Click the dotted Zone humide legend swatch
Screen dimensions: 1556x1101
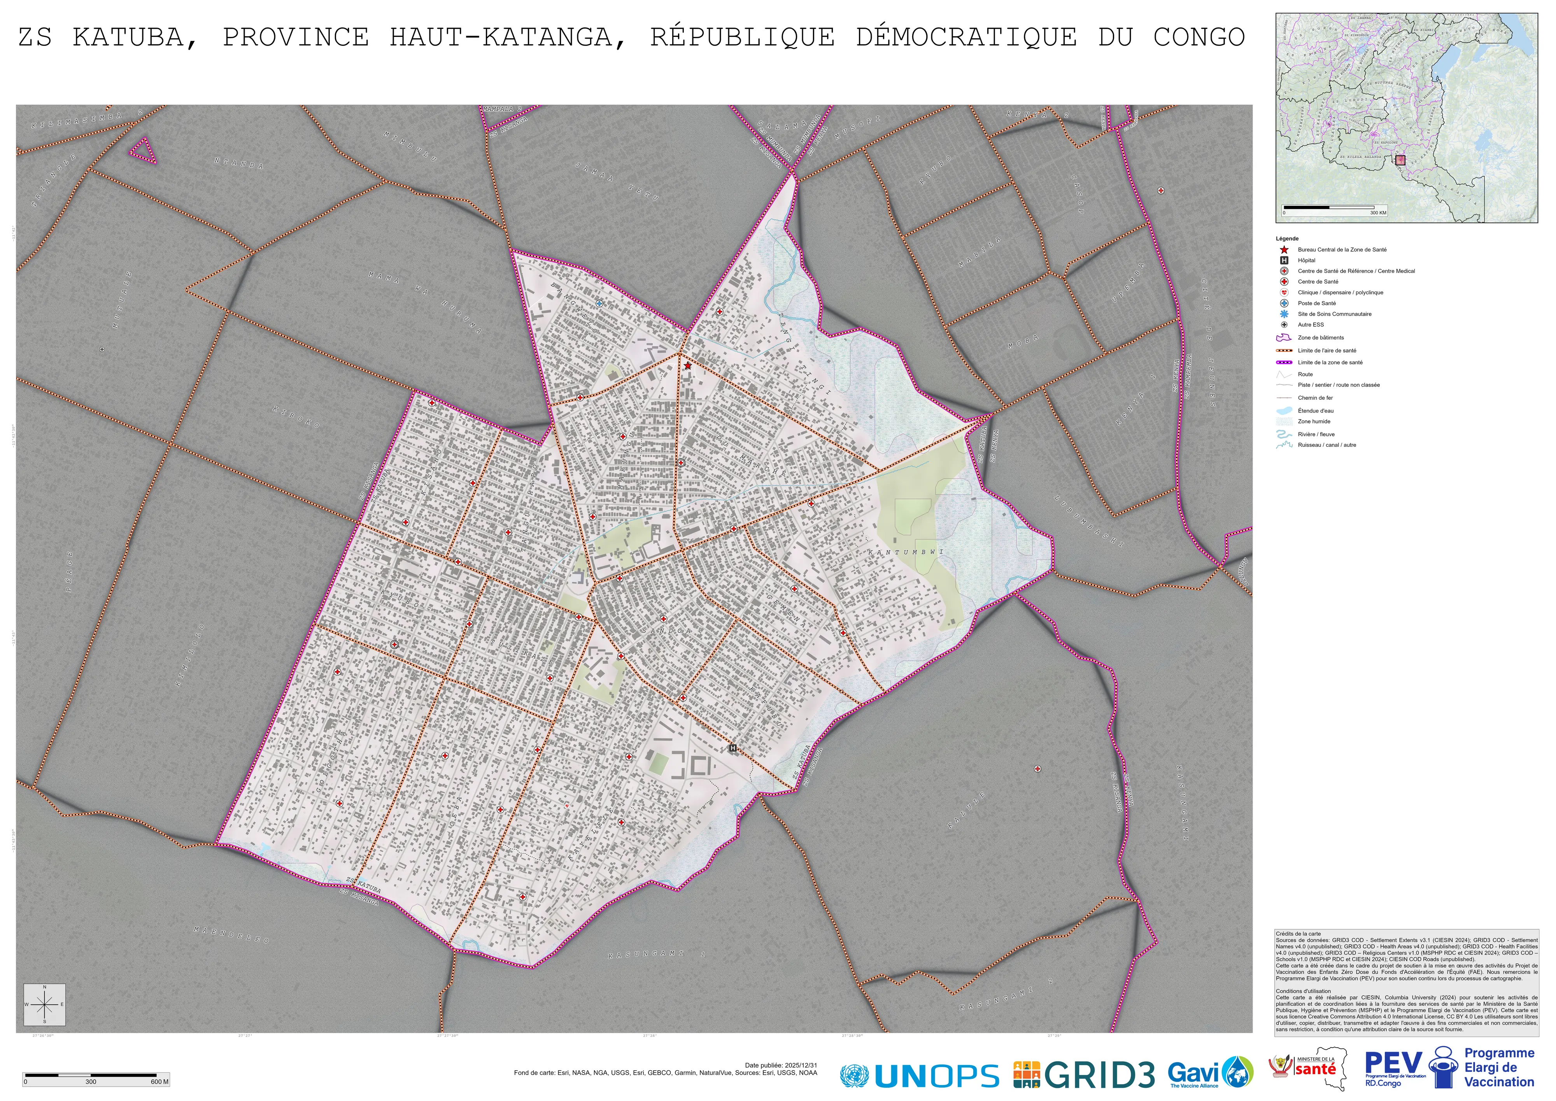coord(1284,422)
